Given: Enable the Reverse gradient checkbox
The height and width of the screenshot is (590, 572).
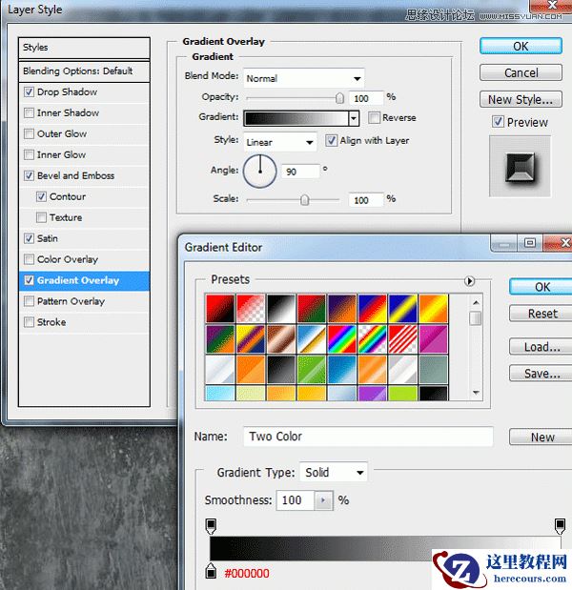Looking at the screenshot, I should (x=374, y=118).
